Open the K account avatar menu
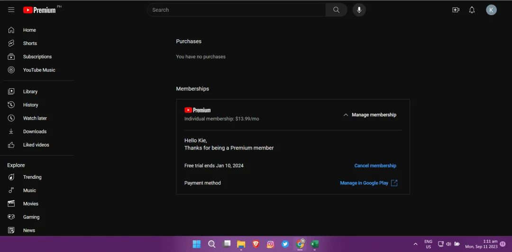This screenshot has height=252, width=512. point(491,10)
